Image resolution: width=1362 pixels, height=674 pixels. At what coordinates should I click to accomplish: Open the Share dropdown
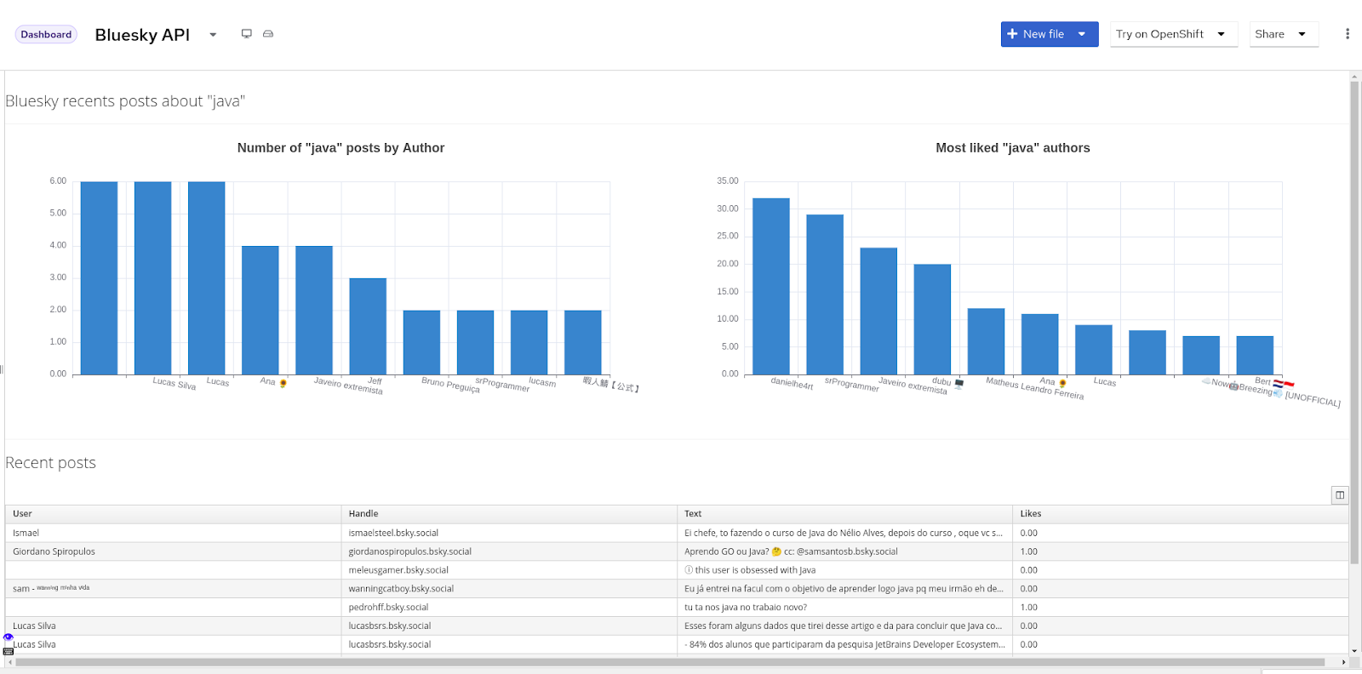pos(1284,34)
